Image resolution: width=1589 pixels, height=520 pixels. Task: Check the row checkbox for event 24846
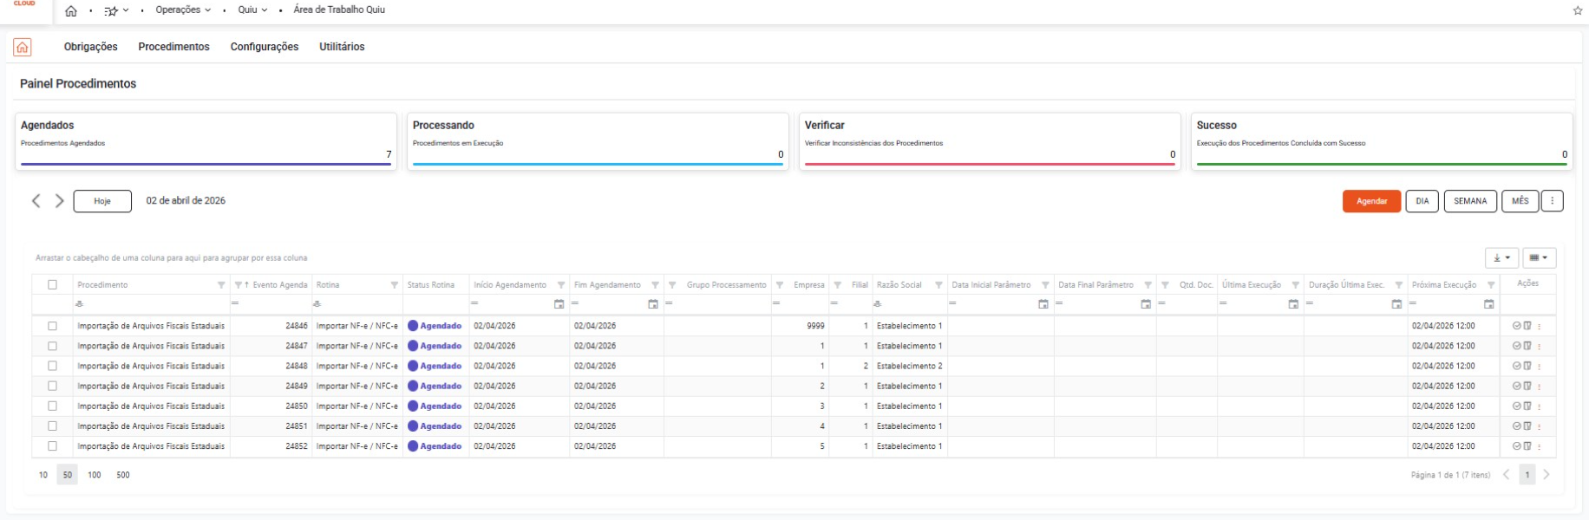53,327
